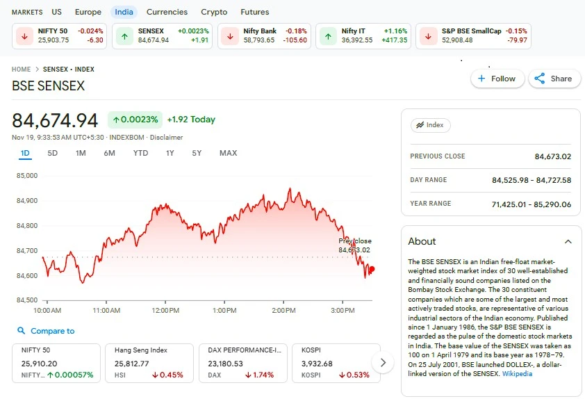Select the 5D chart range
The width and height of the screenshot is (585, 399).
click(x=53, y=153)
